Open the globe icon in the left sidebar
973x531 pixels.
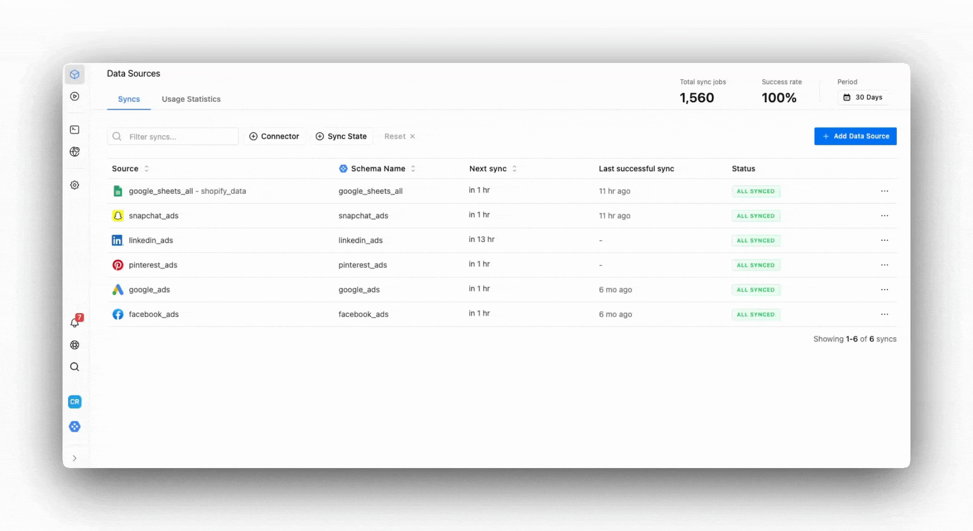point(75,152)
